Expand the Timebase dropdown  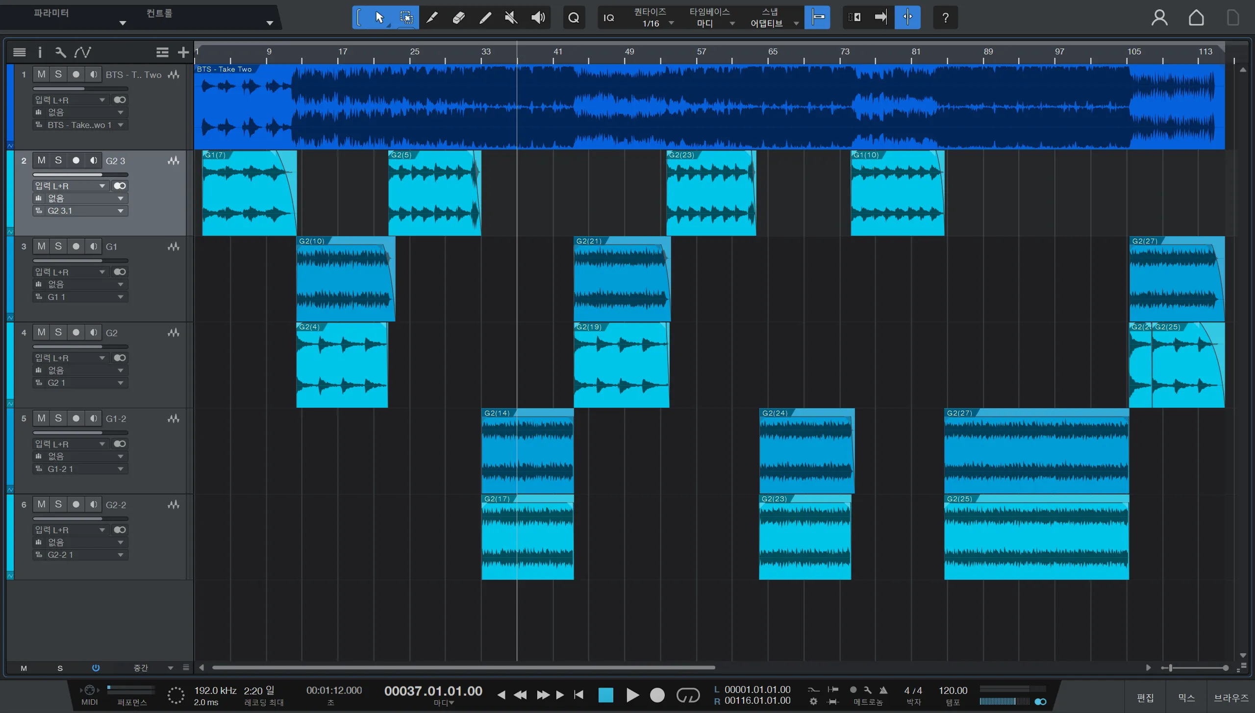(x=712, y=23)
